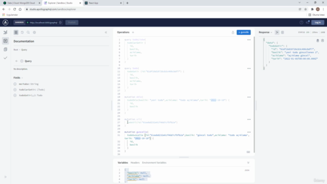Open the Diff icon in left sidebar
The height and width of the screenshot is (184, 327).
pyautogui.click(x=6, y=50)
